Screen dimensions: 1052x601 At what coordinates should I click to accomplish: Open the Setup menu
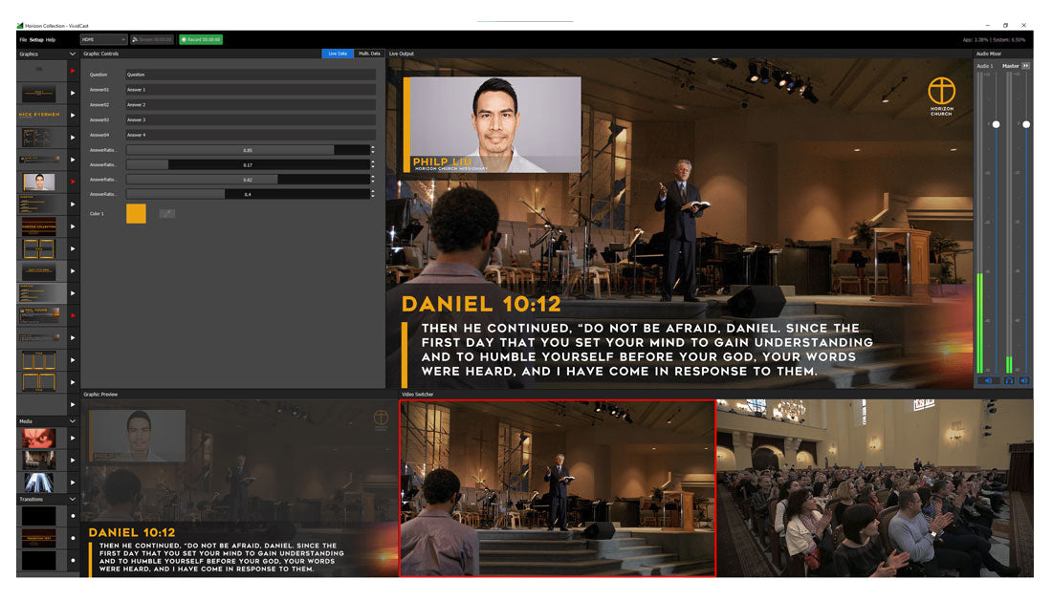coord(35,39)
